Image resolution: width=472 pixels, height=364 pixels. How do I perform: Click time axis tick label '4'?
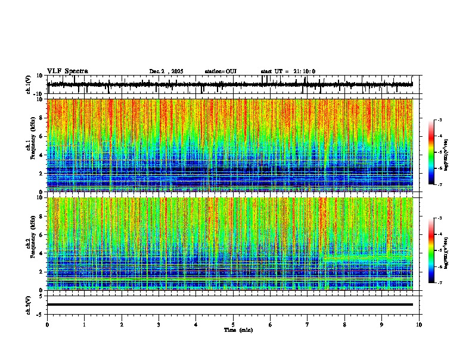click(196, 325)
